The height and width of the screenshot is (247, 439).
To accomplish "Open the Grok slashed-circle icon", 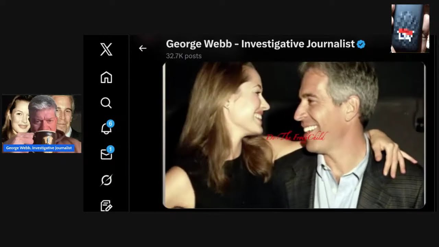I will pos(106,180).
